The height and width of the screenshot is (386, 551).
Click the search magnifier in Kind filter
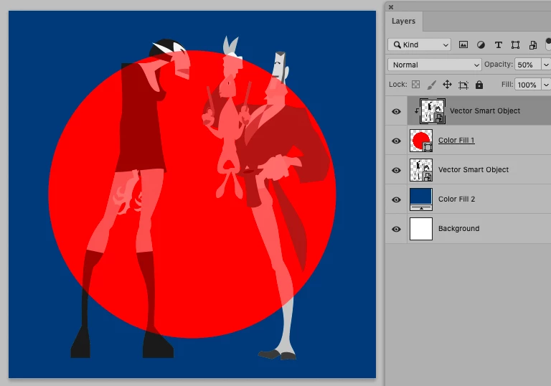coord(397,44)
